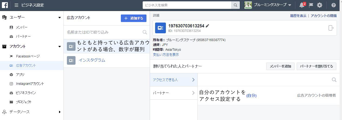Viewport: 342px width, 120px height.
Task: Click the 通貨: JPY text
Action: pyautogui.click(x=160, y=45)
